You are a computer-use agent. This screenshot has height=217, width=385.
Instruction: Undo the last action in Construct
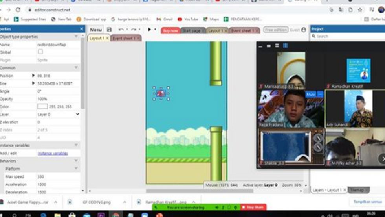click(x=121, y=30)
